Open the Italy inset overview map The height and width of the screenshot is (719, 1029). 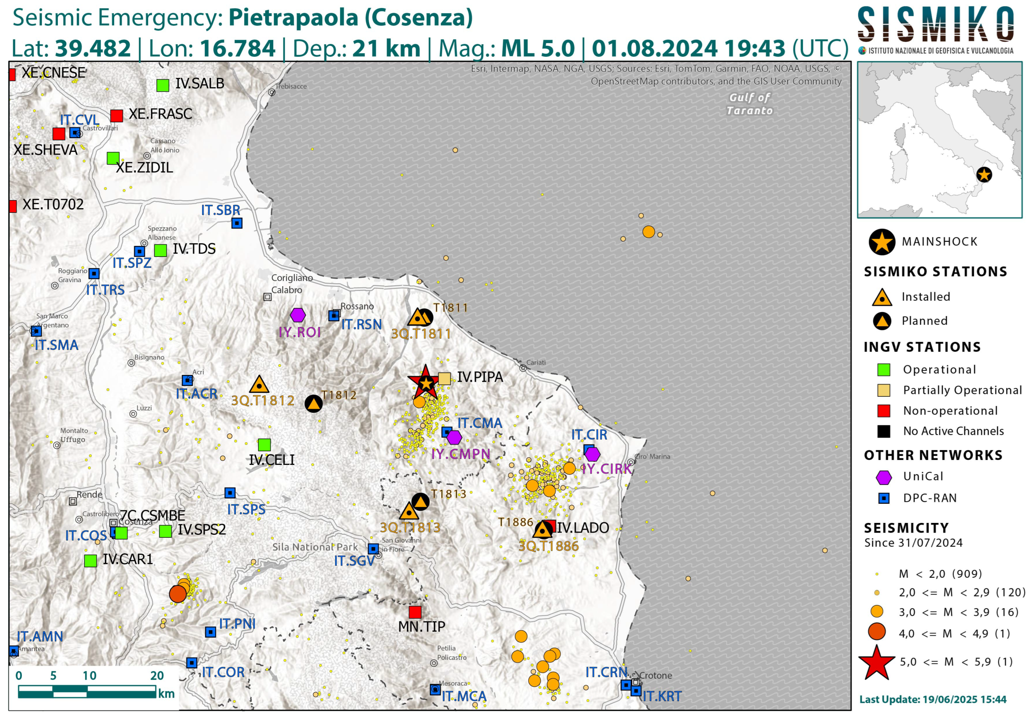pyautogui.click(x=940, y=140)
